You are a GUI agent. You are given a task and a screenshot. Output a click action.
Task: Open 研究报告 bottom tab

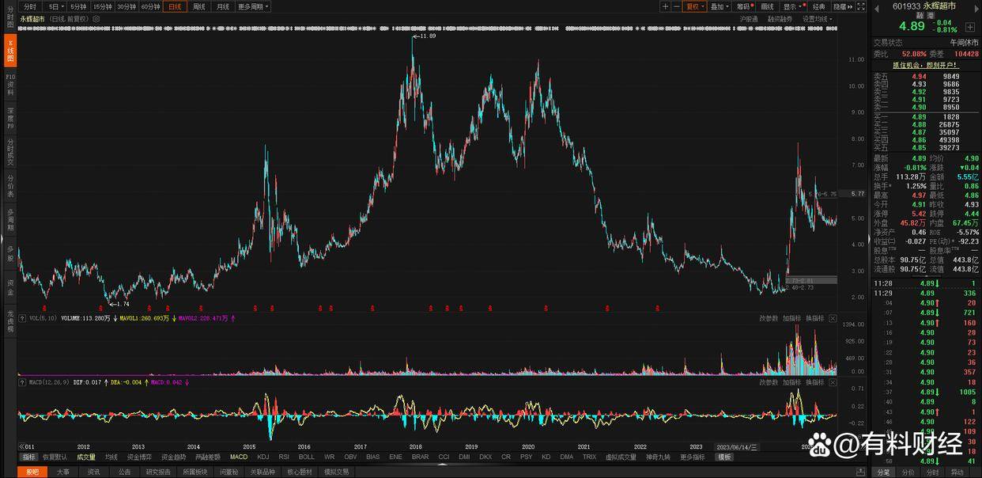[157, 472]
